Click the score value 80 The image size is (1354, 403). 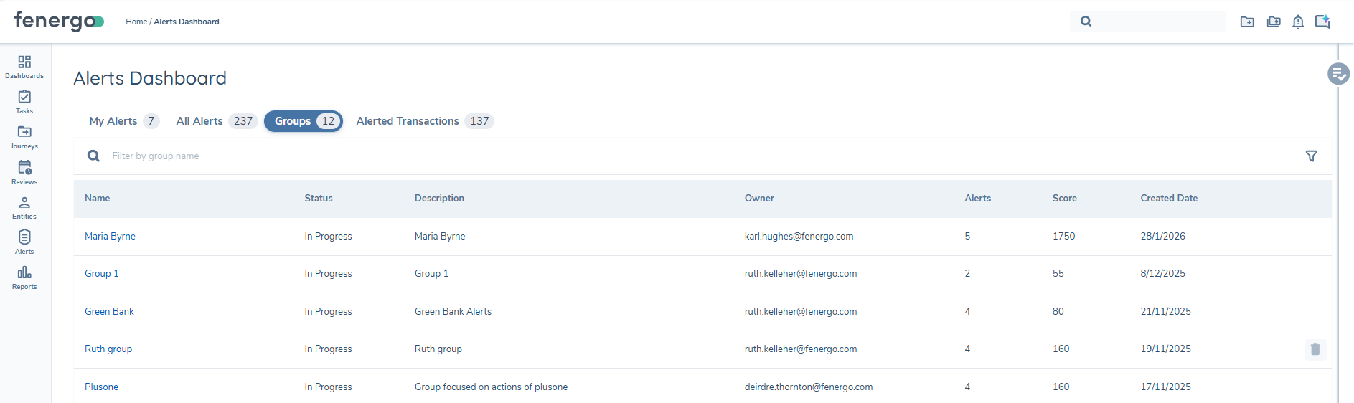[1058, 311]
